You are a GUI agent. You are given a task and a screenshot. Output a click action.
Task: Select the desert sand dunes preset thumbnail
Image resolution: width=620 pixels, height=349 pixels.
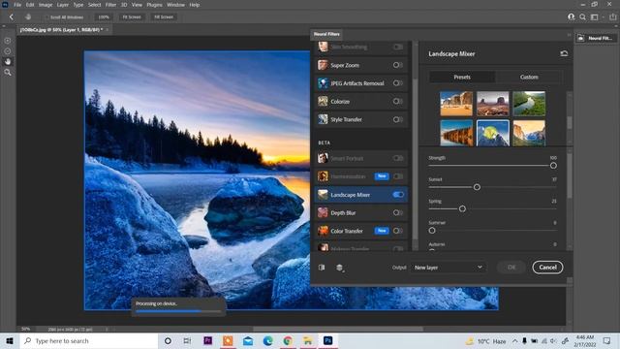456,104
